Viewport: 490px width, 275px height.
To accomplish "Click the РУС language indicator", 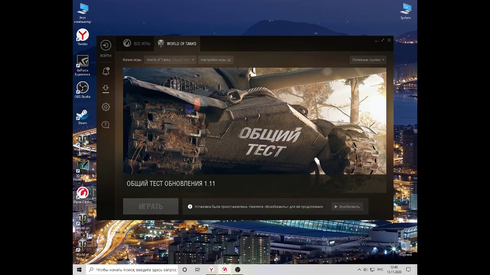I will tap(381, 270).
